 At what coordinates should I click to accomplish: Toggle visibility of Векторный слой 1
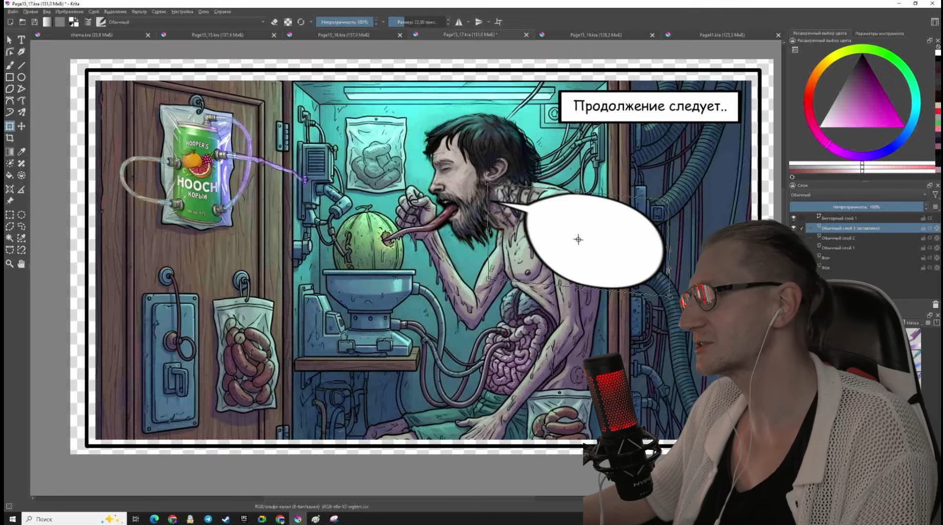pos(793,218)
